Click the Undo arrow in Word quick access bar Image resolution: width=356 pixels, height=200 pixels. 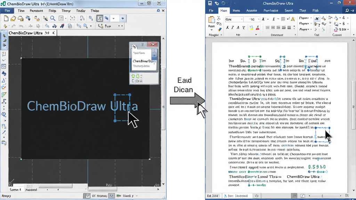(217, 3)
